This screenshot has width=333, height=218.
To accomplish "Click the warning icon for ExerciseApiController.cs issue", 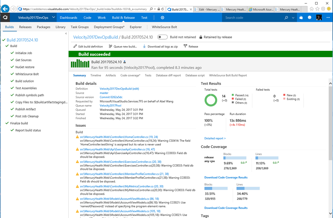I will [77, 149].
